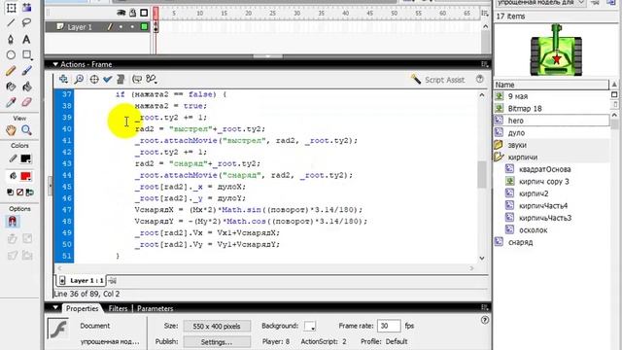
Task: Click Insert target path icon
Action: point(94,80)
